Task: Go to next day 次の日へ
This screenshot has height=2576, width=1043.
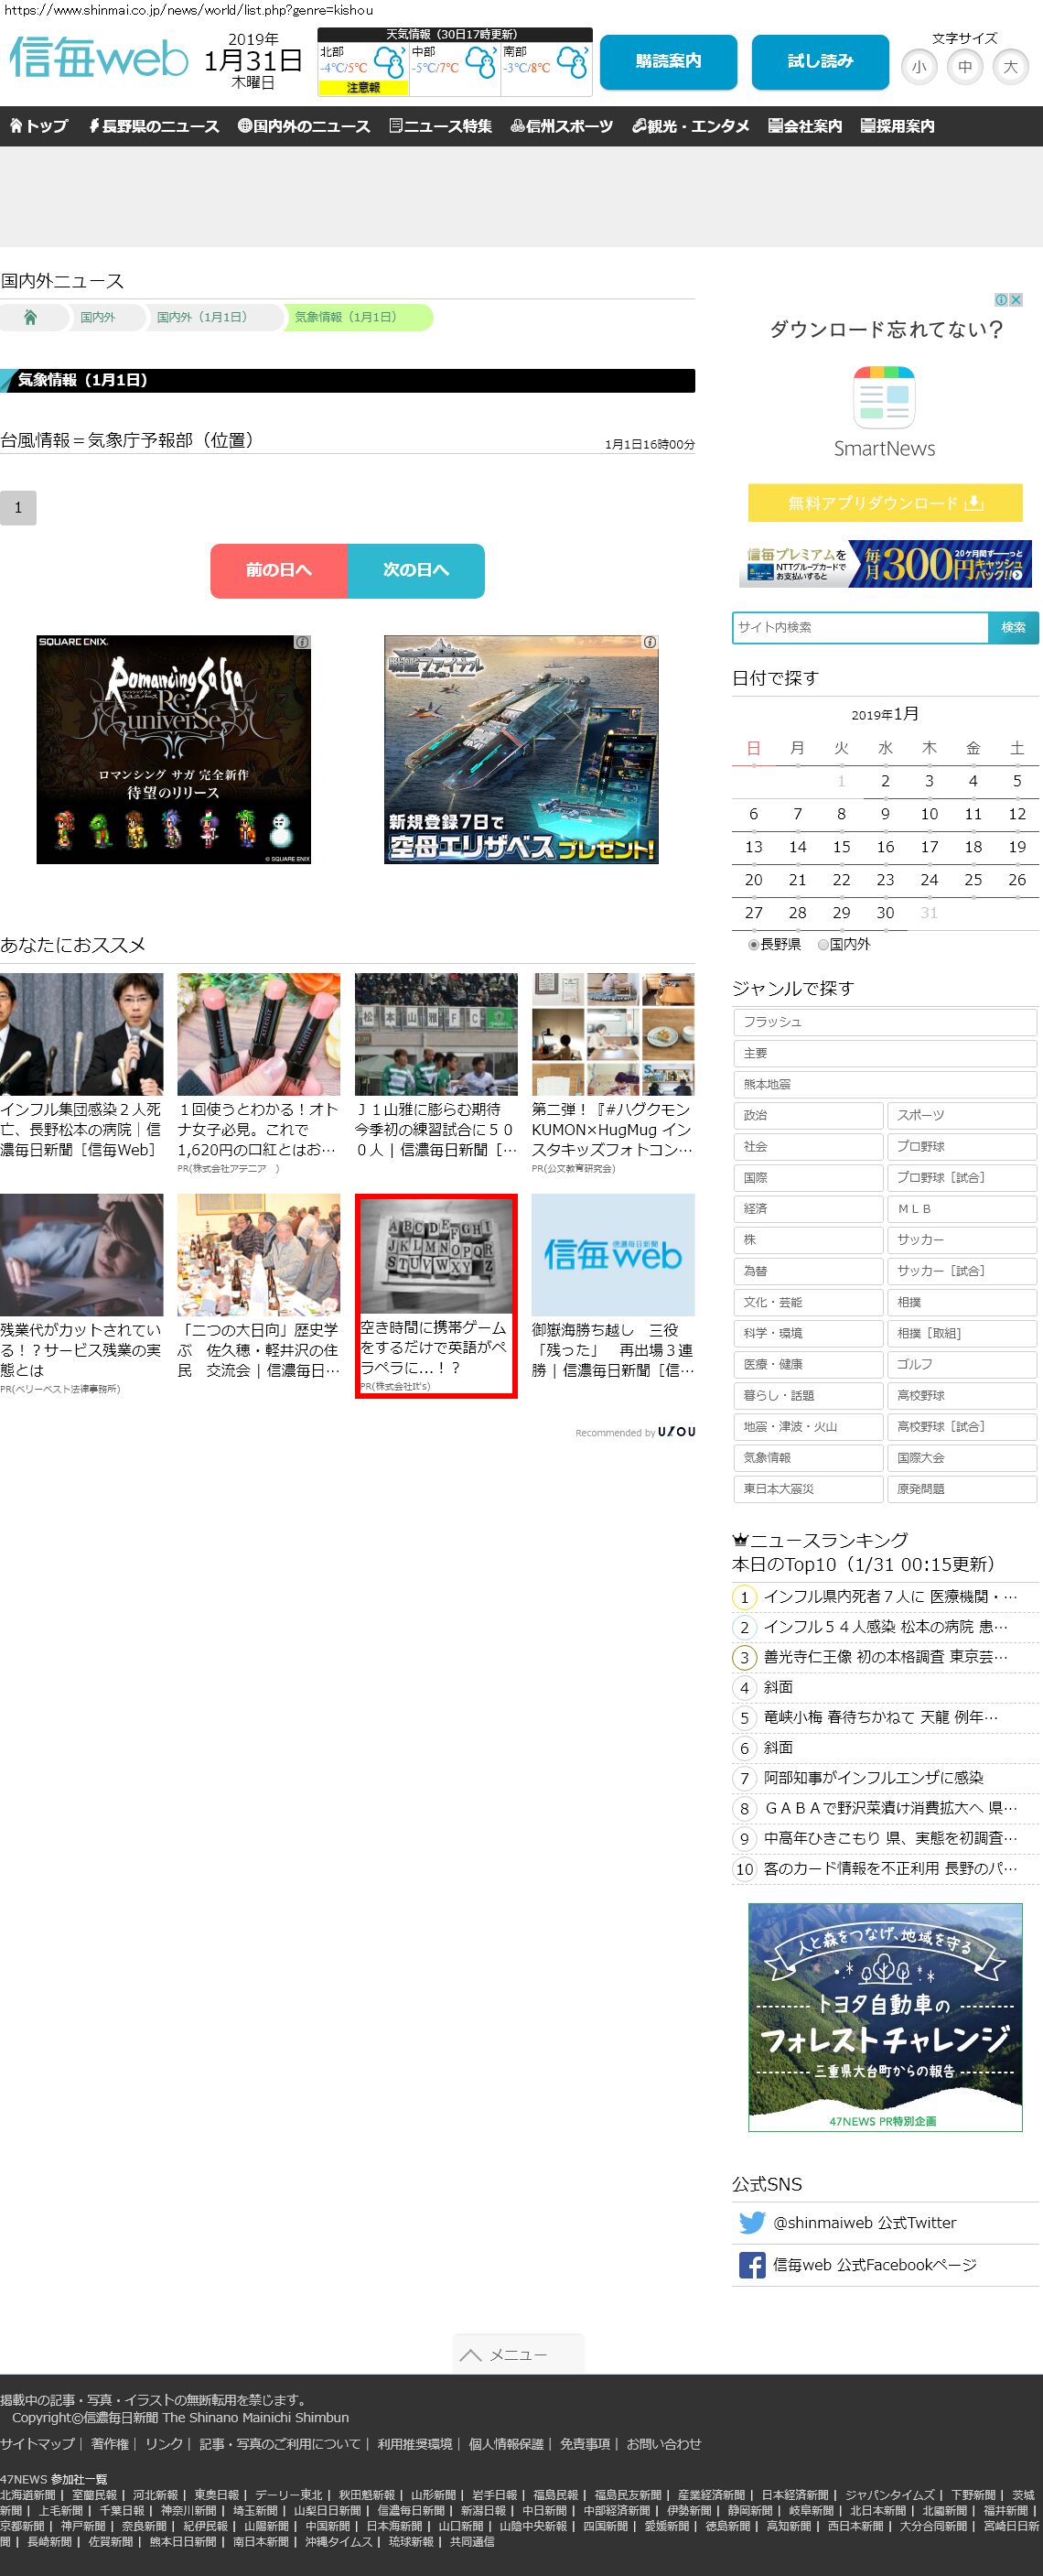Action: (x=416, y=570)
